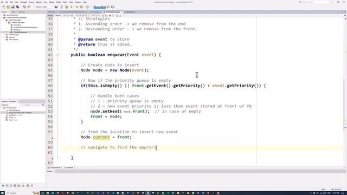Select Event.java in the Projects tree
The height and width of the screenshot is (195, 347).
(x=17, y=25)
